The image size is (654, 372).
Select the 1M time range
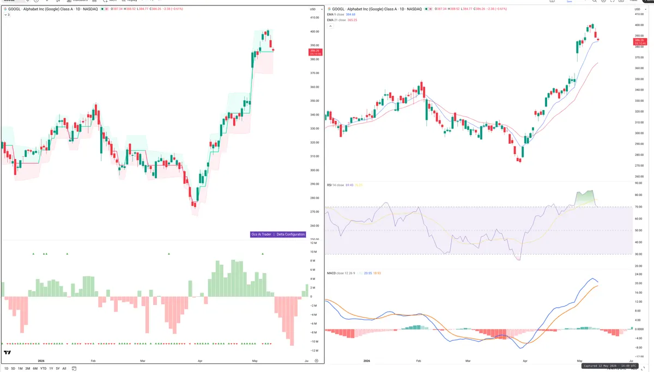click(21, 369)
